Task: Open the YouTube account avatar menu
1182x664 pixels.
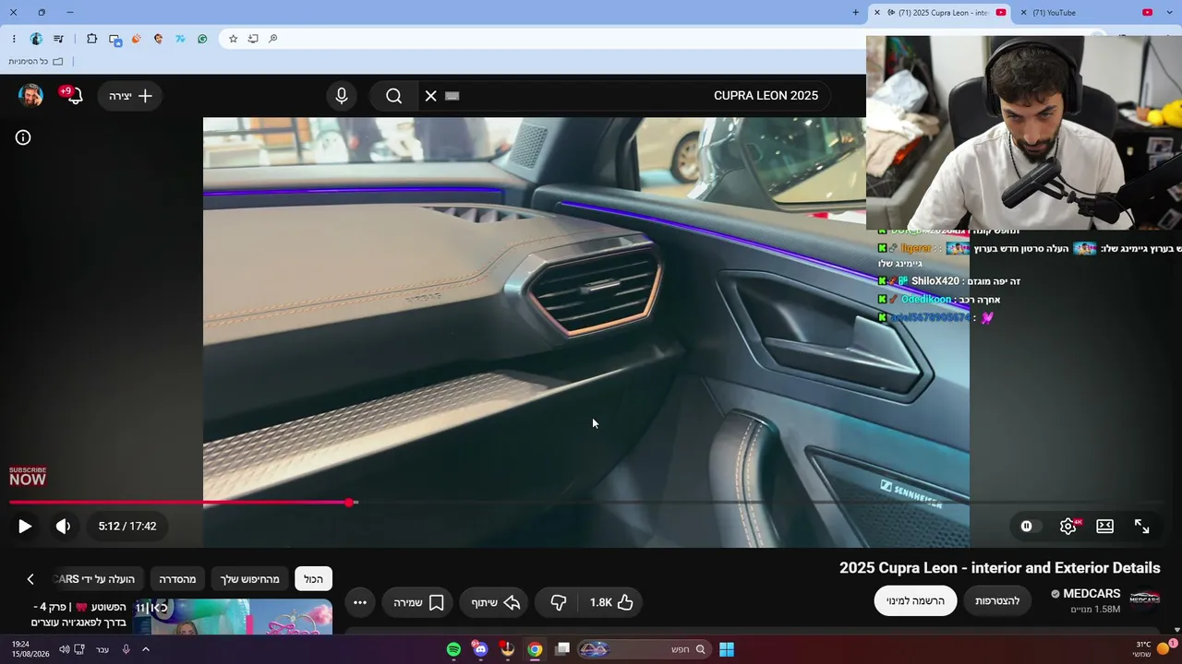Action: [30, 96]
